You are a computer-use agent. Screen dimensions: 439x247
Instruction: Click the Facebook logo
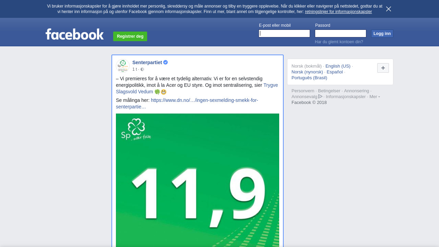pos(75,34)
